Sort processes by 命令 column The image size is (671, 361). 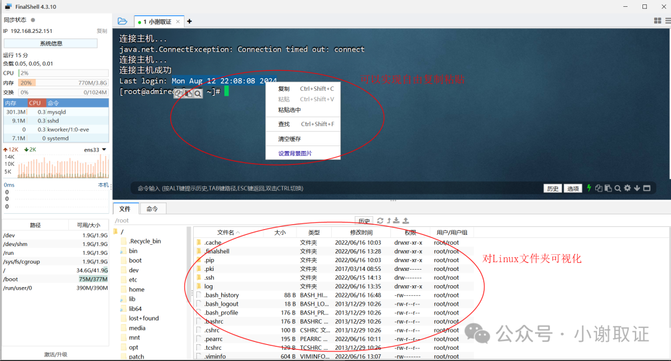pyautogui.click(x=77, y=103)
